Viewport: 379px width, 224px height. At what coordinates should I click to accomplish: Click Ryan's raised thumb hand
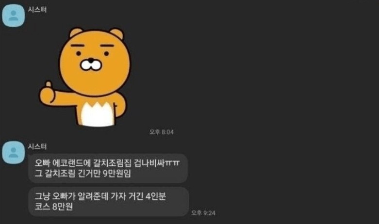click(x=48, y=94)
